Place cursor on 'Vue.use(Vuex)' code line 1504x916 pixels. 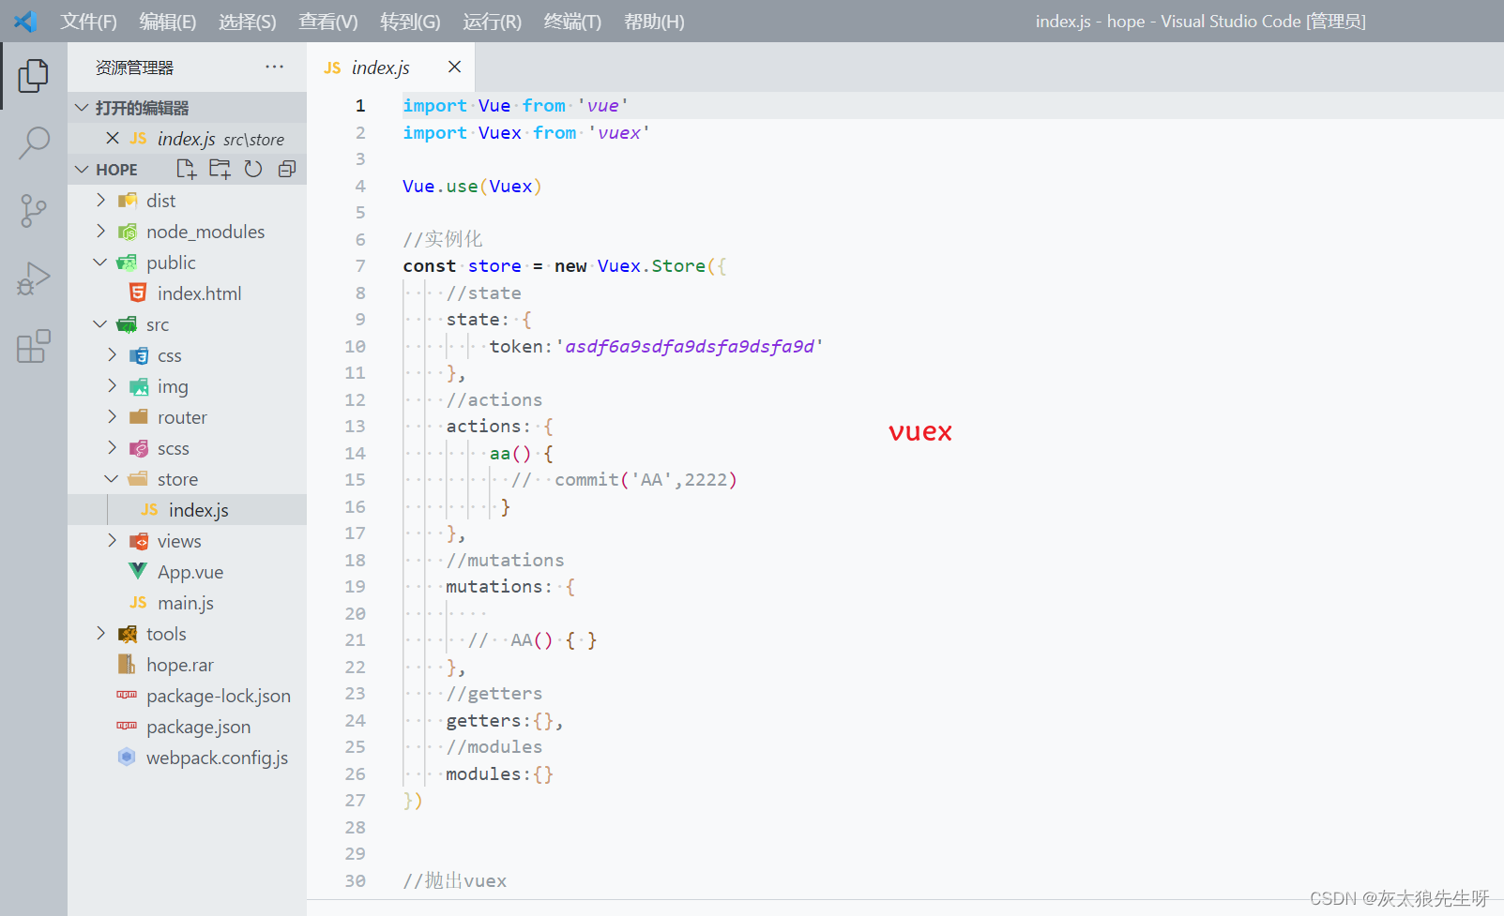tap(472, 186)
